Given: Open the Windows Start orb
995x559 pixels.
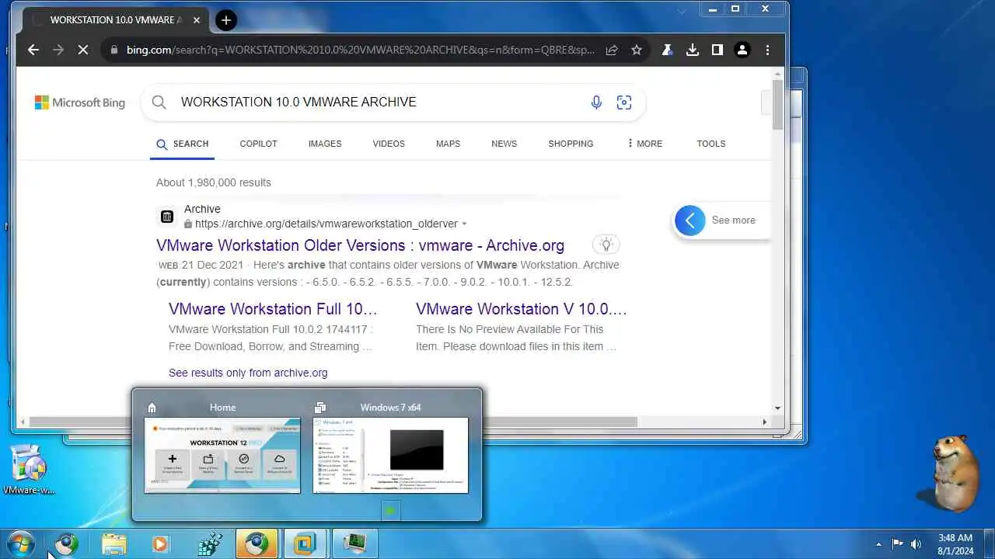Looking at the screenshot, I should [x=20, y=543].
